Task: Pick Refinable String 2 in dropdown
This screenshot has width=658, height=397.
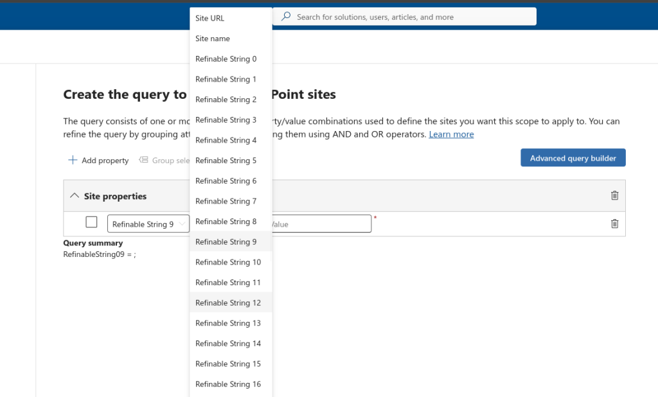Action: [231, 100]
